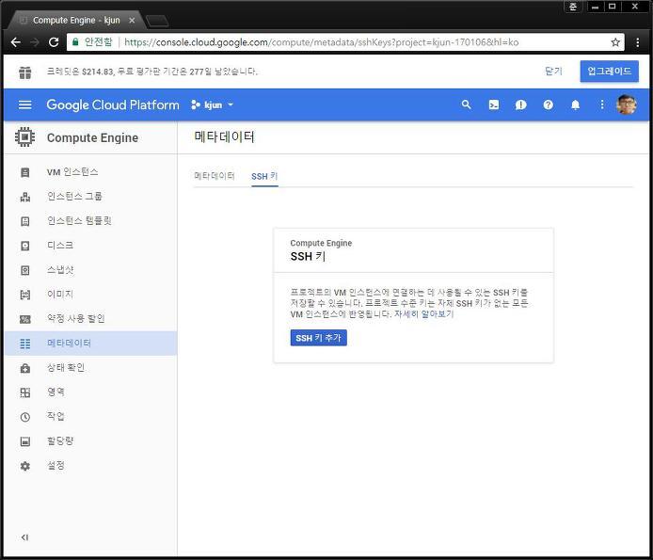Click the 영역 sidebar icon

pos(25,392)
